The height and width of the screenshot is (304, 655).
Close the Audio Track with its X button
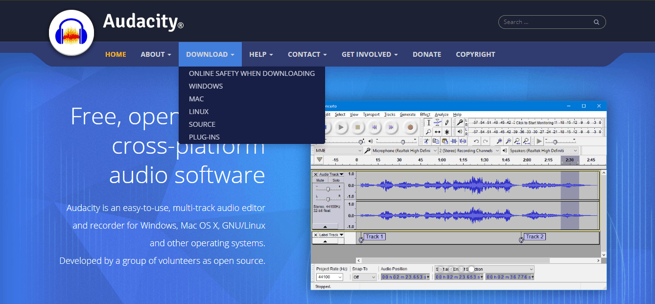tap(315, 174)
